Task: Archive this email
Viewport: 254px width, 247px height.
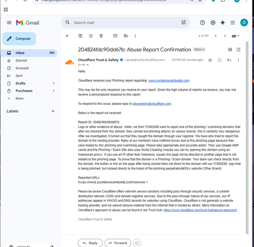Action: tap(80, 36)
